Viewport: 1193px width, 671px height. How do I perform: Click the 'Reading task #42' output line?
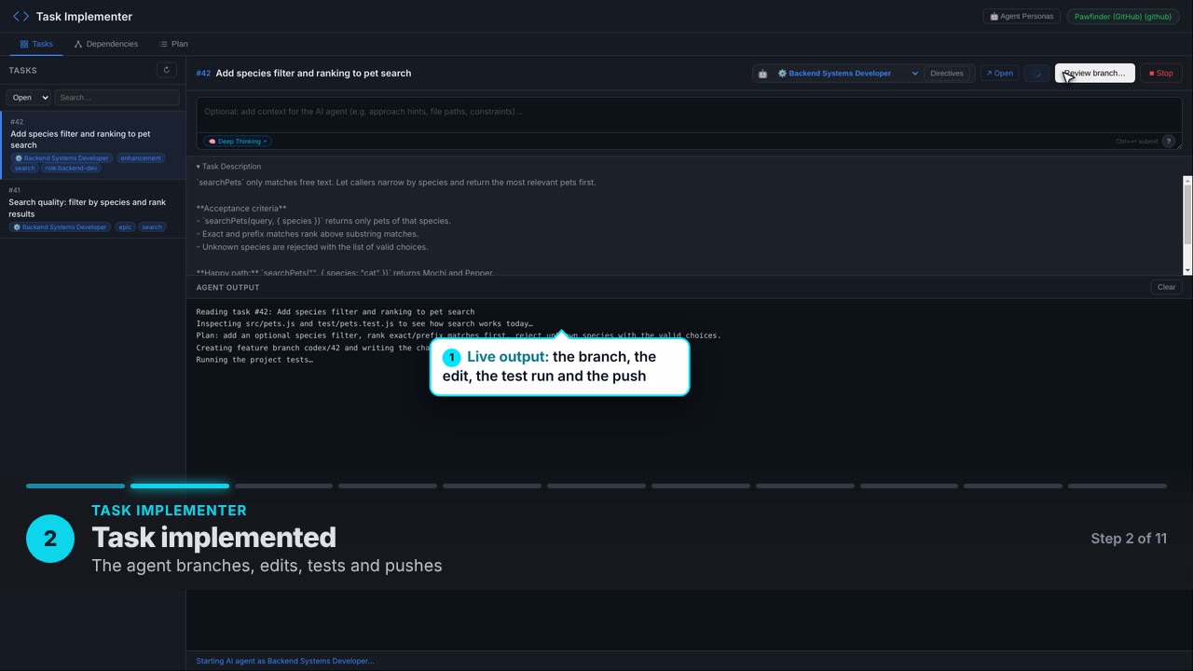(336, 312)
